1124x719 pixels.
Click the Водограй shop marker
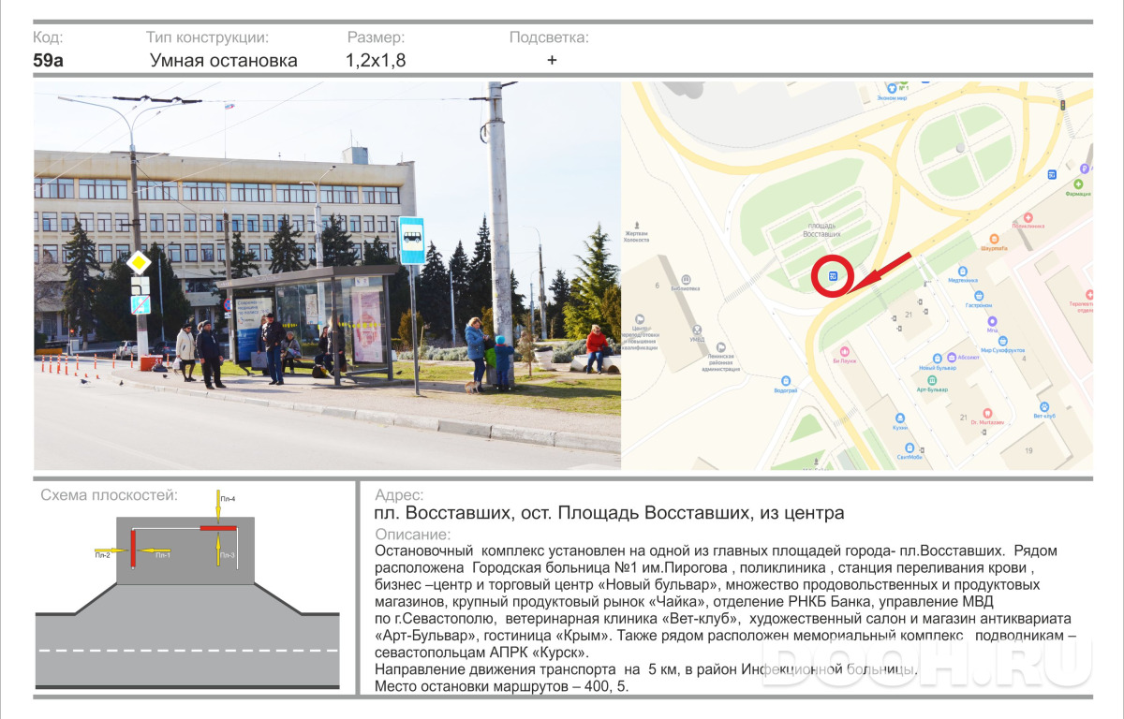tap(786, 380)
